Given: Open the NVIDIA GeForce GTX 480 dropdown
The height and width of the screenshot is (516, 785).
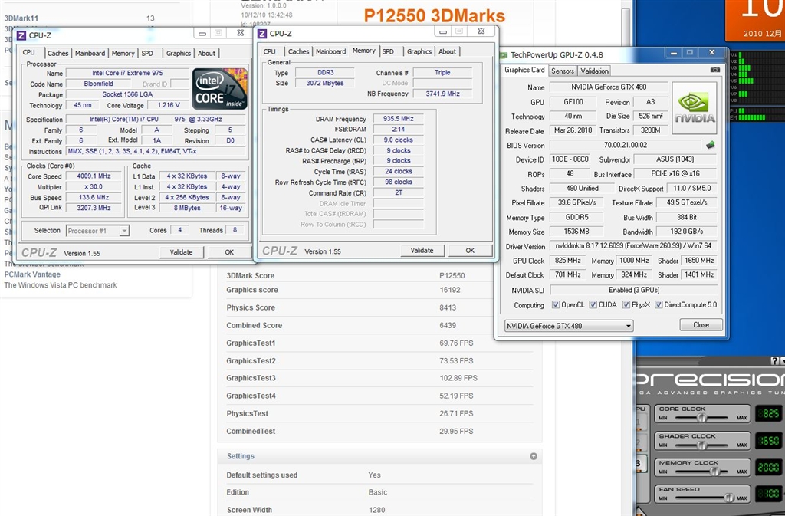Looking at the screenshot, I should point(569,326).
